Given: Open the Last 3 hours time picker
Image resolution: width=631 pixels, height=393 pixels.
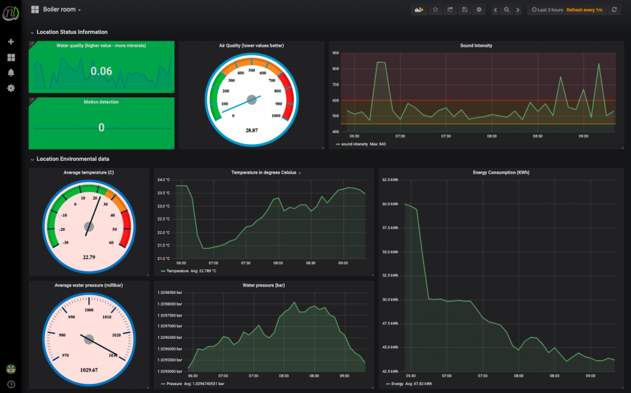Looking at the screenshot, I should [546, 10].
